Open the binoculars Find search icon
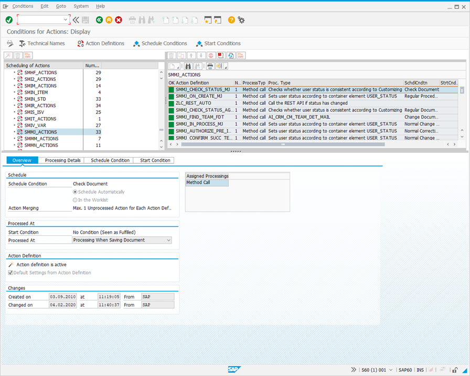Image resolution: width=470 pixels, height=376 pixels. (188, 67)
